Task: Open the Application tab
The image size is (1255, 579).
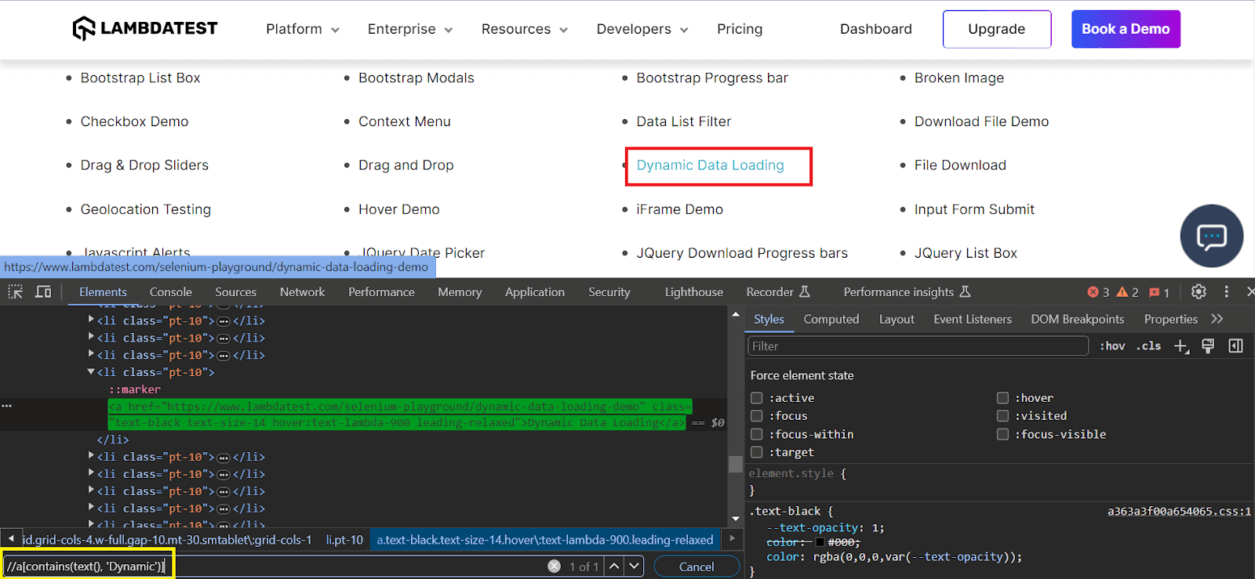Action: click(535, 292)
